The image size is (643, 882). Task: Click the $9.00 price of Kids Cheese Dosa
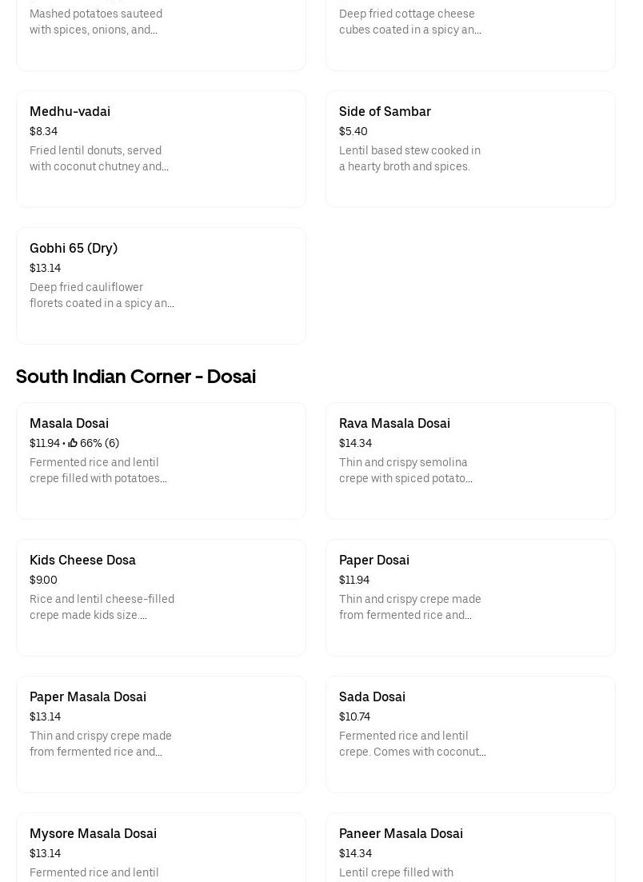(43, 580)
